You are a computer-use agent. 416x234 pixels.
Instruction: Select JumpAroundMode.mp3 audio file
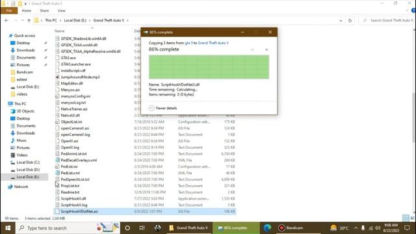(80, 77)
